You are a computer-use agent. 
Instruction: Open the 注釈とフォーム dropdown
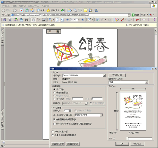(147, 82)
